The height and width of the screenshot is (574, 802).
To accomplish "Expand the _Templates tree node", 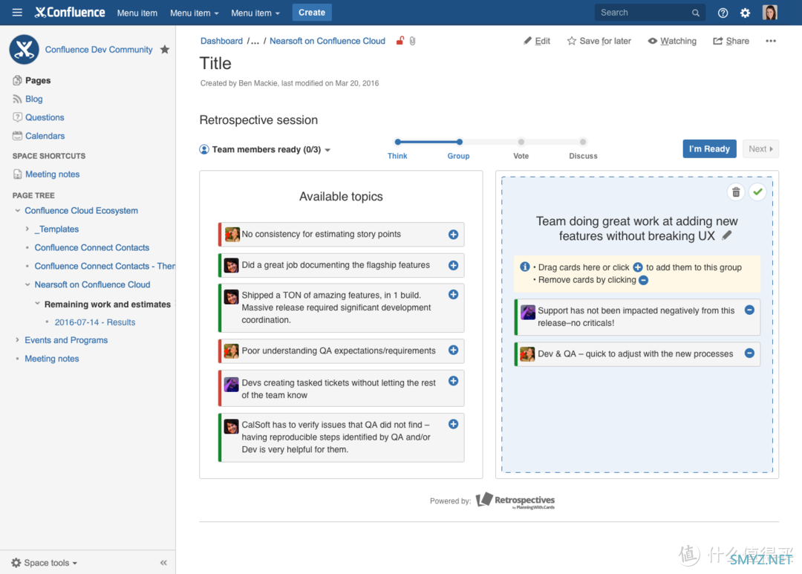I will coord(27,229).
